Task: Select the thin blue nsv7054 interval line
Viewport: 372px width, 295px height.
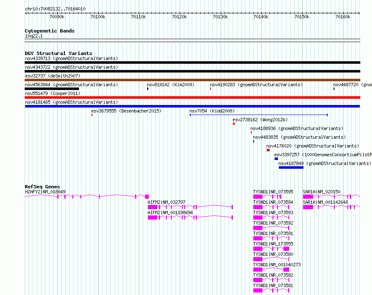Action: pyautogui.click(x=259, y=115)
